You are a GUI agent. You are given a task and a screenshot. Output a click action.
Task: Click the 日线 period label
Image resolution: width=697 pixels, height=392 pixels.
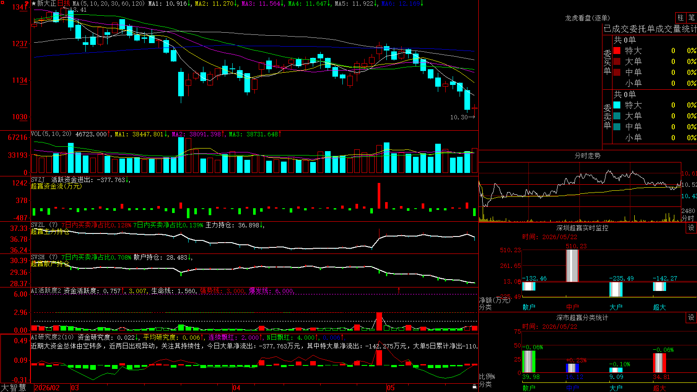pos(64,3)
